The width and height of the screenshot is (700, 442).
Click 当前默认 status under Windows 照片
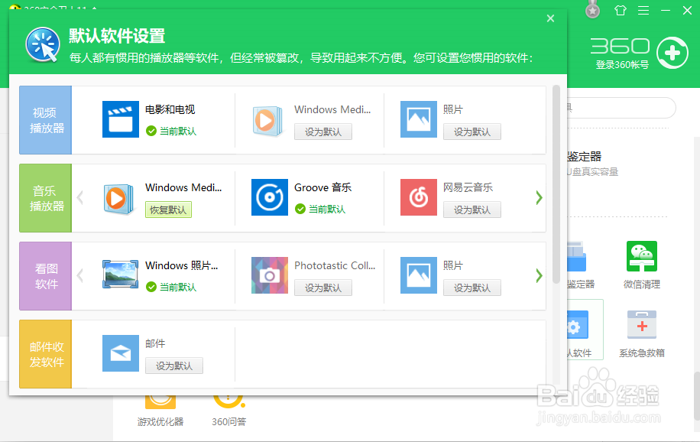pos(171,287)
